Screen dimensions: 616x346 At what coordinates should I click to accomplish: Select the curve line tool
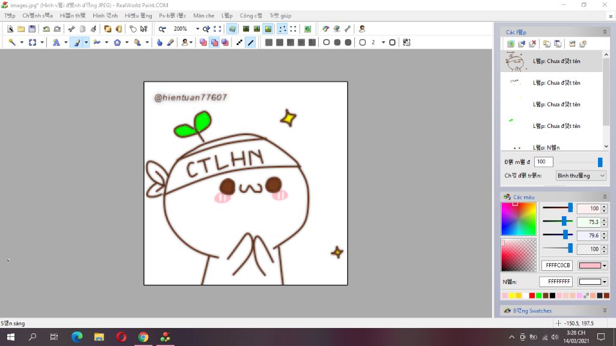[97, 43]
